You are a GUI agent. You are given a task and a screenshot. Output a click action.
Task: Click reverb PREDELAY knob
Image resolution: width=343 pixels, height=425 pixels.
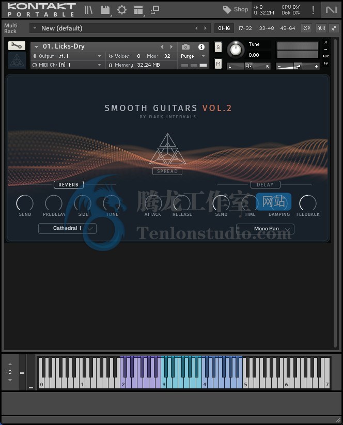[54, 203]
